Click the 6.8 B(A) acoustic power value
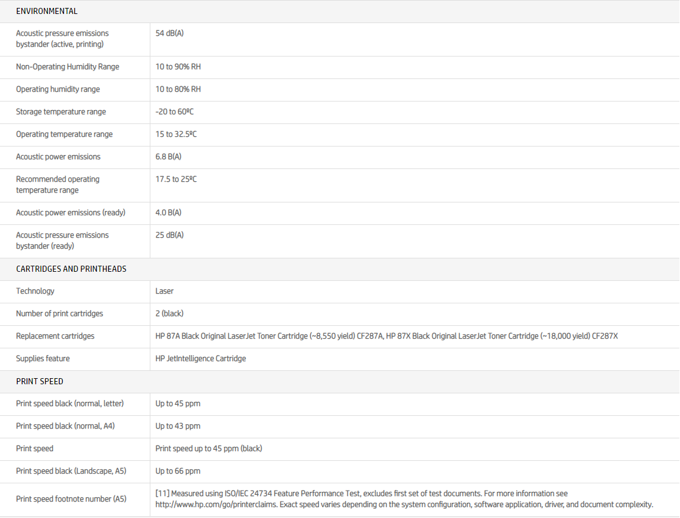 pyautogui.click(x=168, y=157)
